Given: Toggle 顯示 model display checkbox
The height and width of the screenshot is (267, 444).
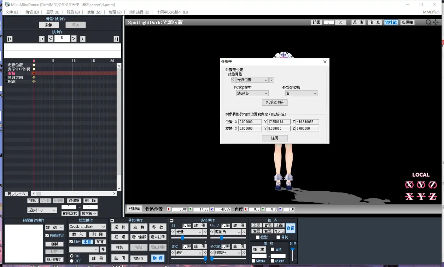Looking at the screenshot, I should pyautogui.click(x=71, y=242).
